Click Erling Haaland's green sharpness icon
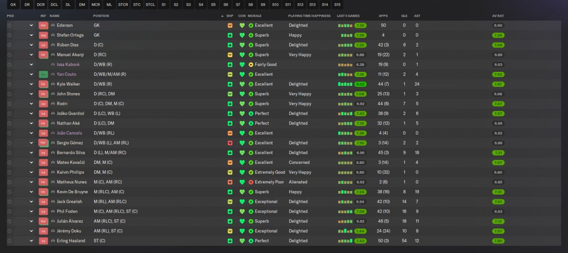The height and width of the screenshot is (253, 568). click(x=230, y=241)
